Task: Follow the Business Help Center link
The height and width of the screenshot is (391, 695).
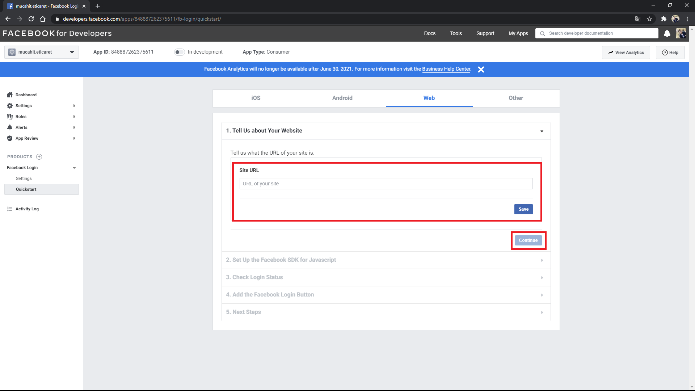Action: tap(446, 69)
